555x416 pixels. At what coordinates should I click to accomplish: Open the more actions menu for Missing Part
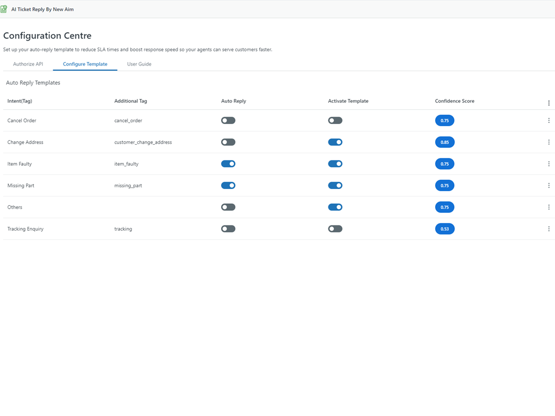click(x=548, y=186)
